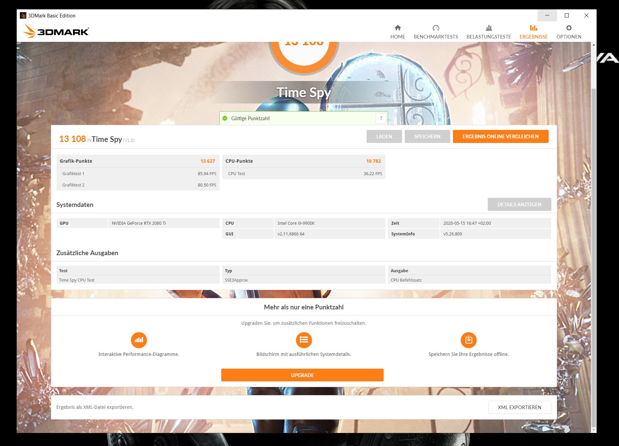Click the 13 108 overall score text
The height and width of the screenshot is (446, 619).
coord(72,139)
